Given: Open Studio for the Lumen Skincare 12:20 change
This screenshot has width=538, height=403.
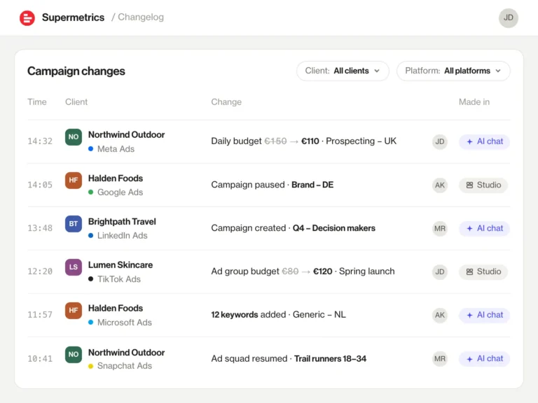Looking at the screenshot, I should [483, 271].
